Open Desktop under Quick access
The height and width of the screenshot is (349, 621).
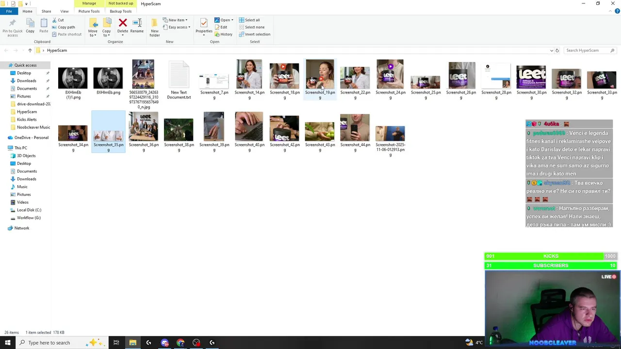pos(24,73)
